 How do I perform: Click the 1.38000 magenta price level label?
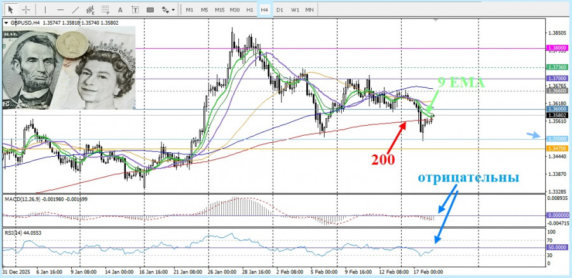pyautogui.click(x=557, y=48)
